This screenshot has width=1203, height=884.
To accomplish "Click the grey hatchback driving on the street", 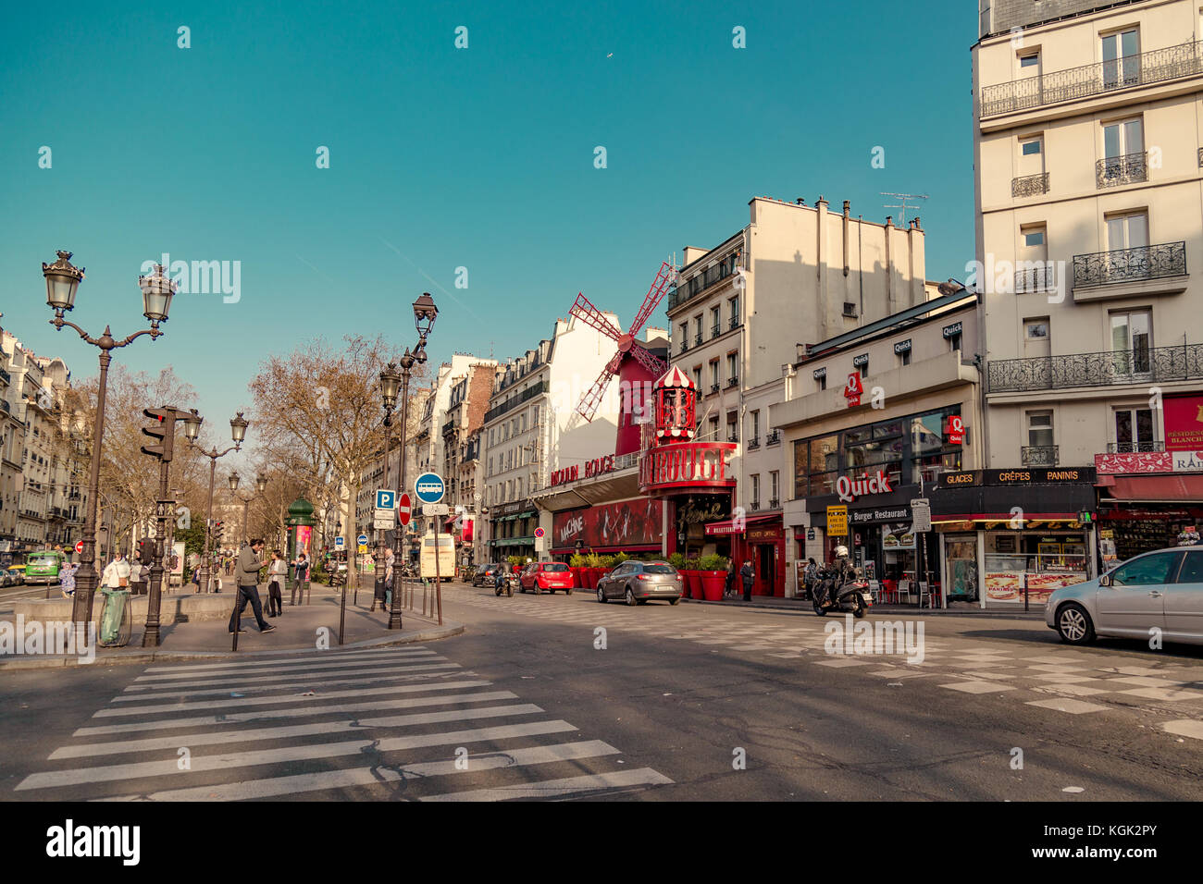I will (639, 583).
